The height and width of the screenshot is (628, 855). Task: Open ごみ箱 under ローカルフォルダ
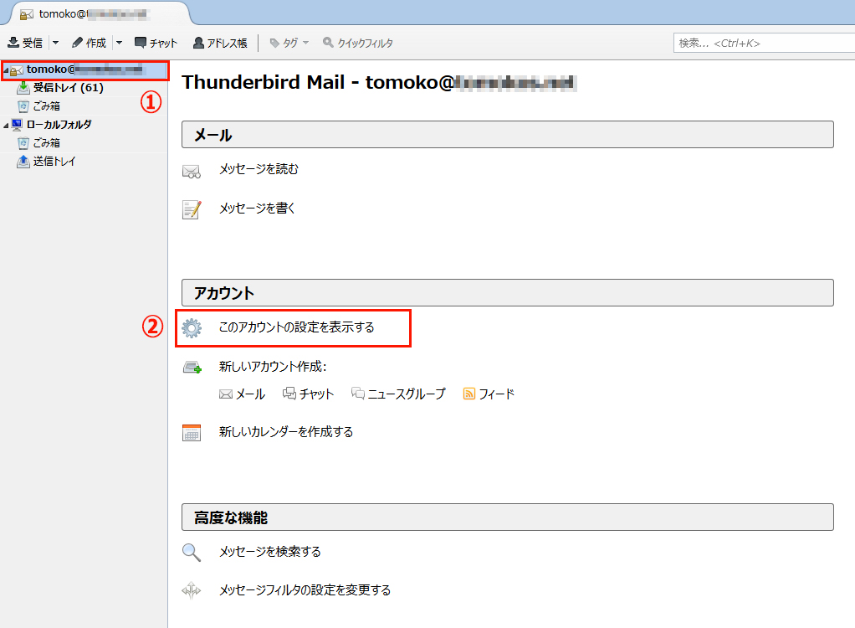(46, 143)
